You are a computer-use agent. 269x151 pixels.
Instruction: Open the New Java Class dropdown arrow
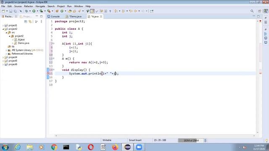(66, 11)
